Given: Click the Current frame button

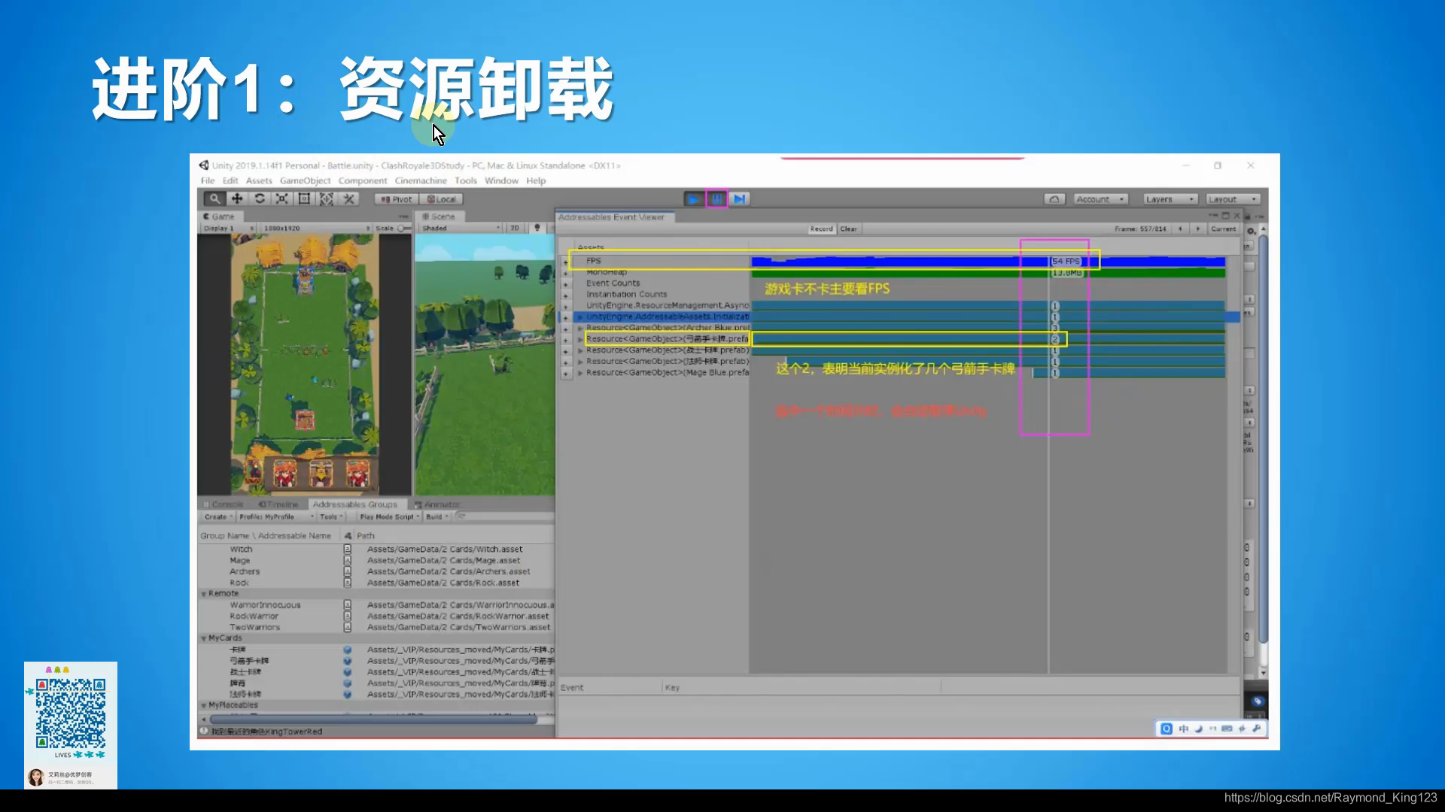Looking at the screenshot, I should [1223, 229].
